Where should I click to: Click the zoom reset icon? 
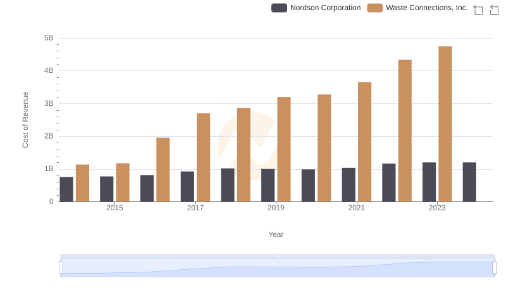[x=494, y=10]
